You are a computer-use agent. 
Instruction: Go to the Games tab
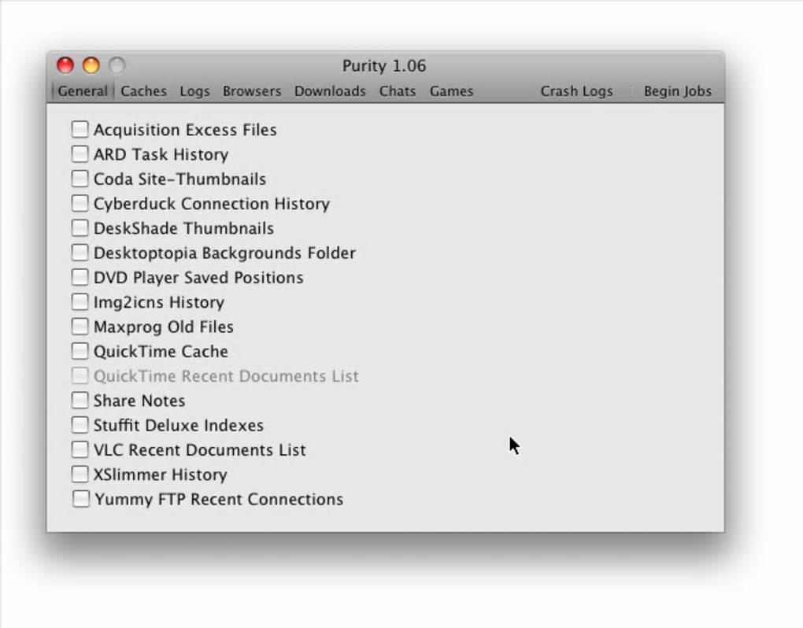point(451,91)
